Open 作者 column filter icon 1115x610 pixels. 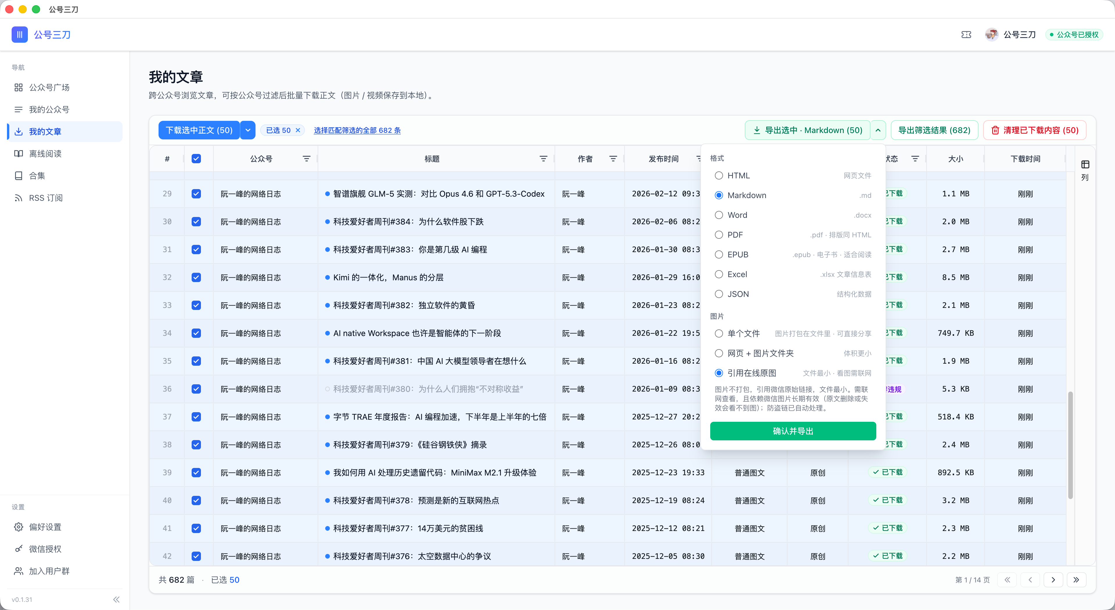[613, 159]
